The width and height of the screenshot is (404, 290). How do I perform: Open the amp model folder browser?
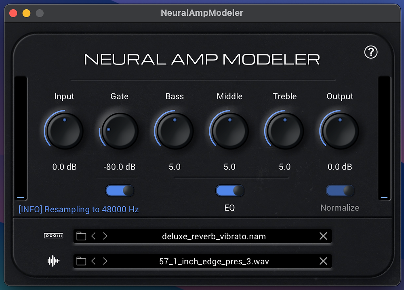pyautogui.click(x=81, y=236)
